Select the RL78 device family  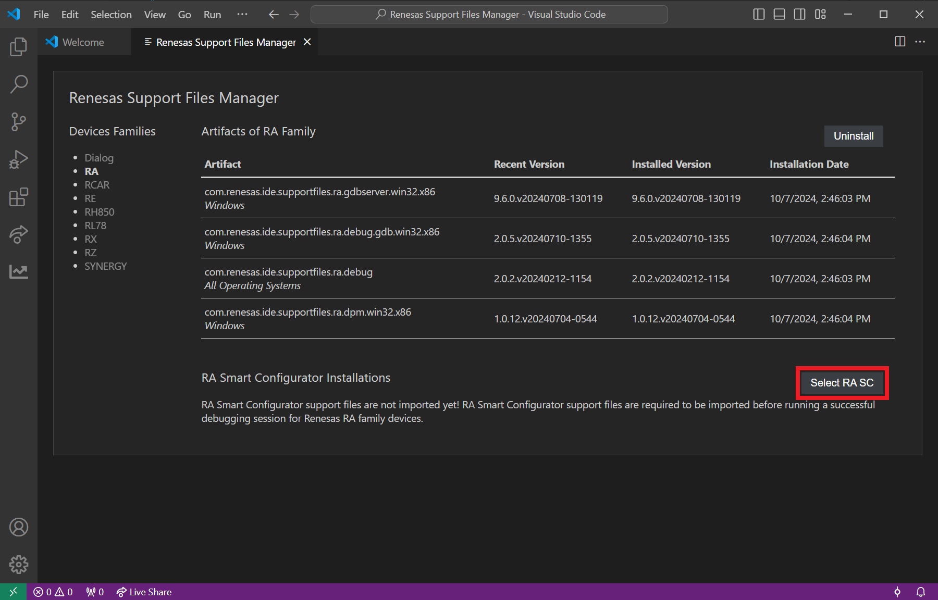95,226
